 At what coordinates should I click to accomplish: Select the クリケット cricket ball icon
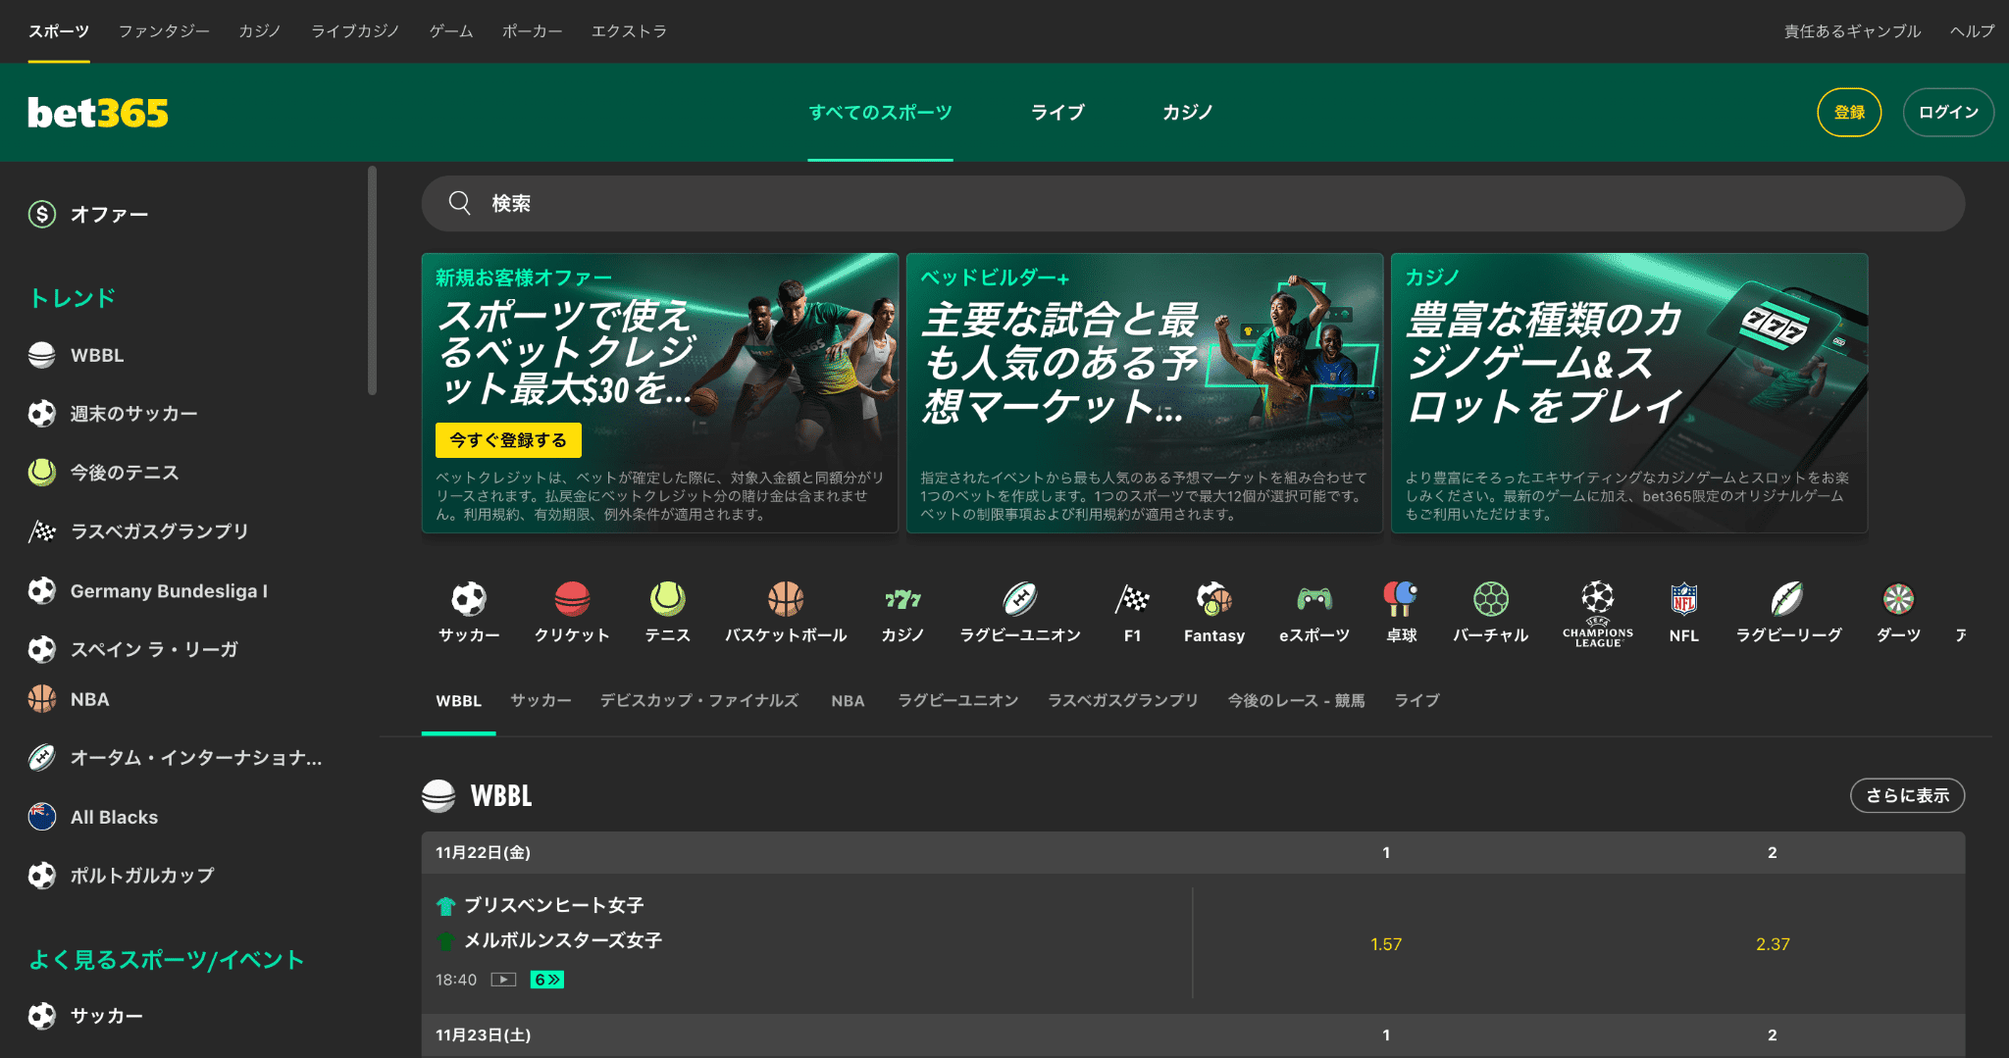tap(572, 598)
